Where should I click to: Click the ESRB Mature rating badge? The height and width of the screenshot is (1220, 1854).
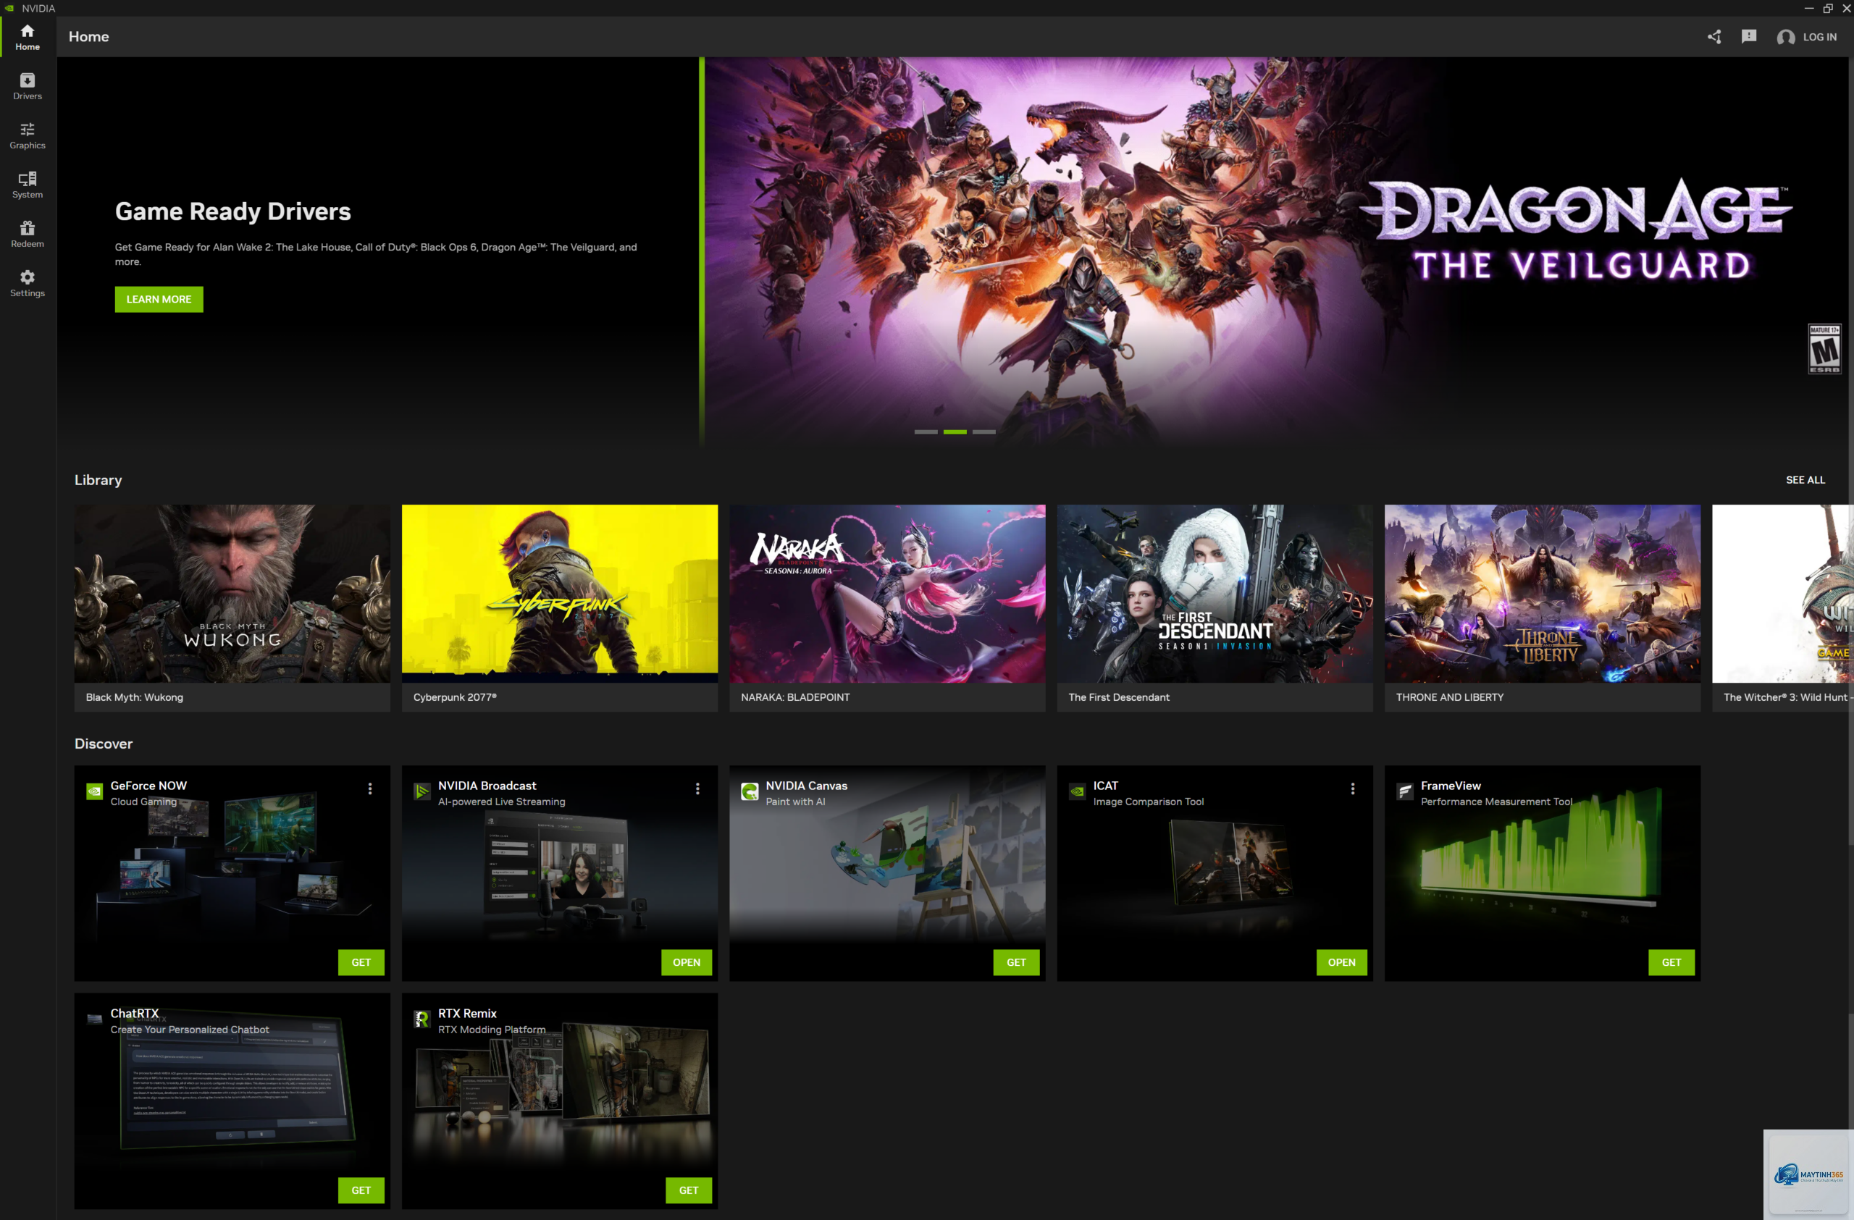coord(1824,349)
